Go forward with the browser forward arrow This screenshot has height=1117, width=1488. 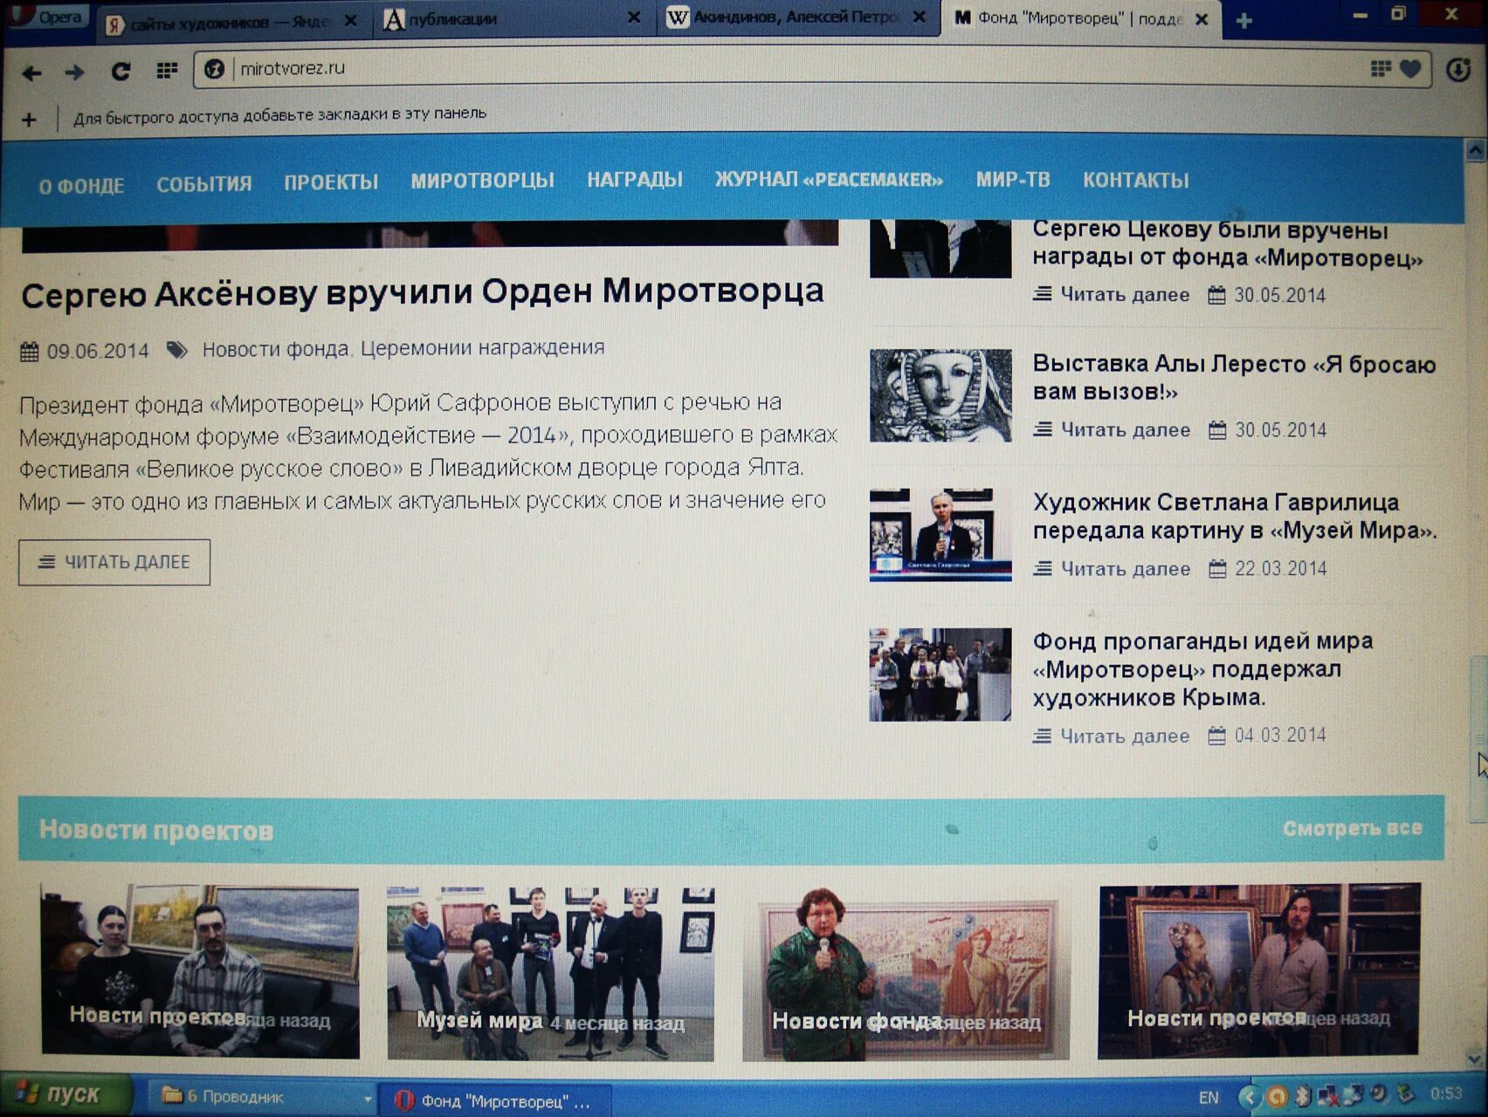pos(75,72)
